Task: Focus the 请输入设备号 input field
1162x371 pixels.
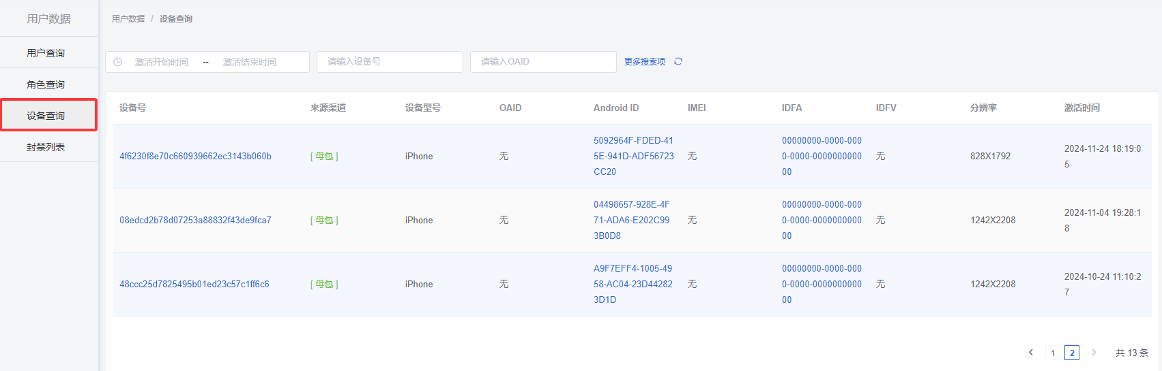Action: 390,62
